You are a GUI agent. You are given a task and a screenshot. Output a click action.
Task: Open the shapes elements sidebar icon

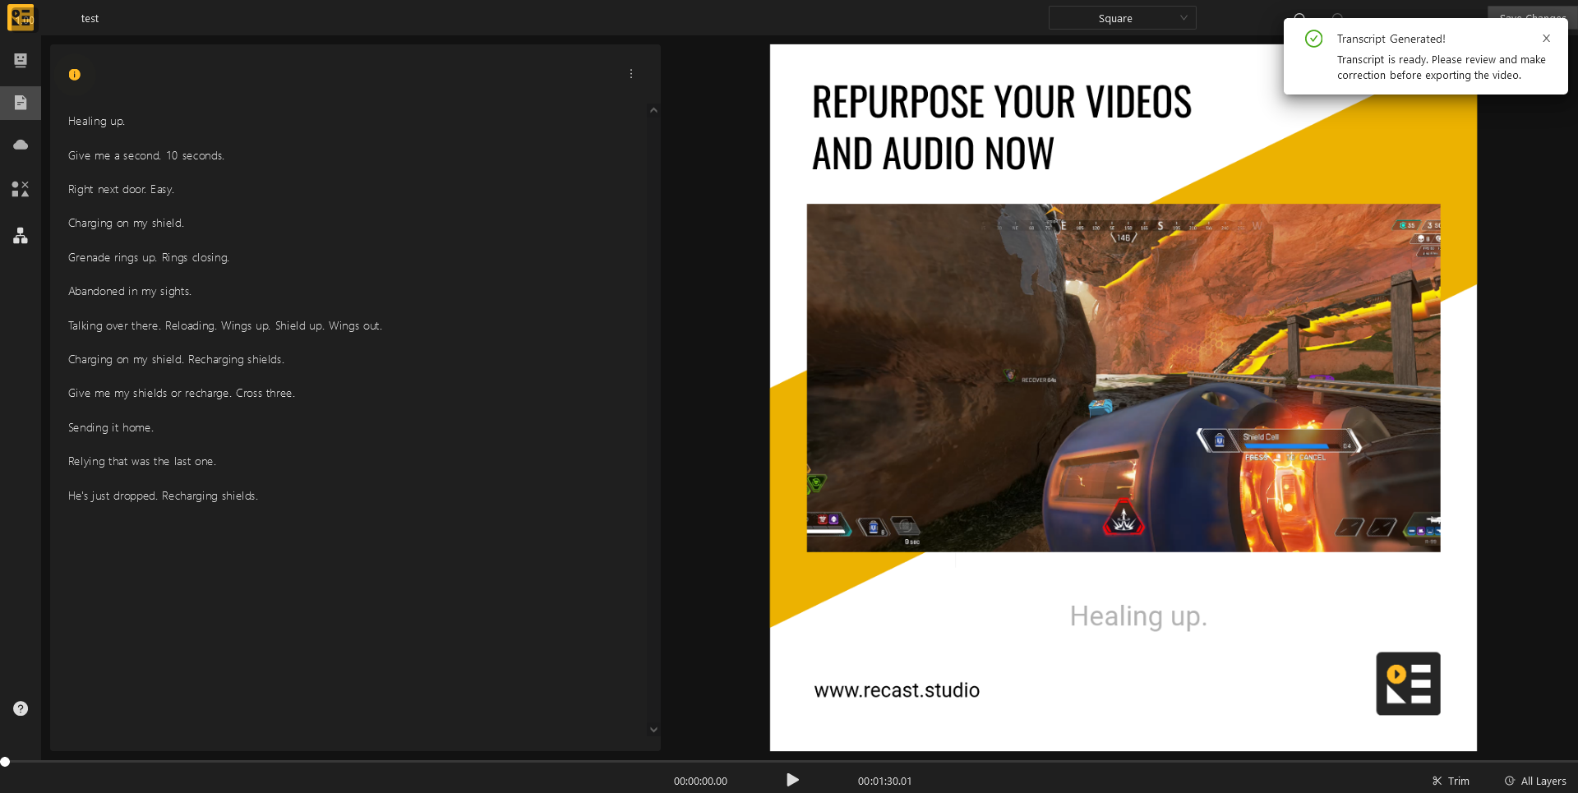21,189
